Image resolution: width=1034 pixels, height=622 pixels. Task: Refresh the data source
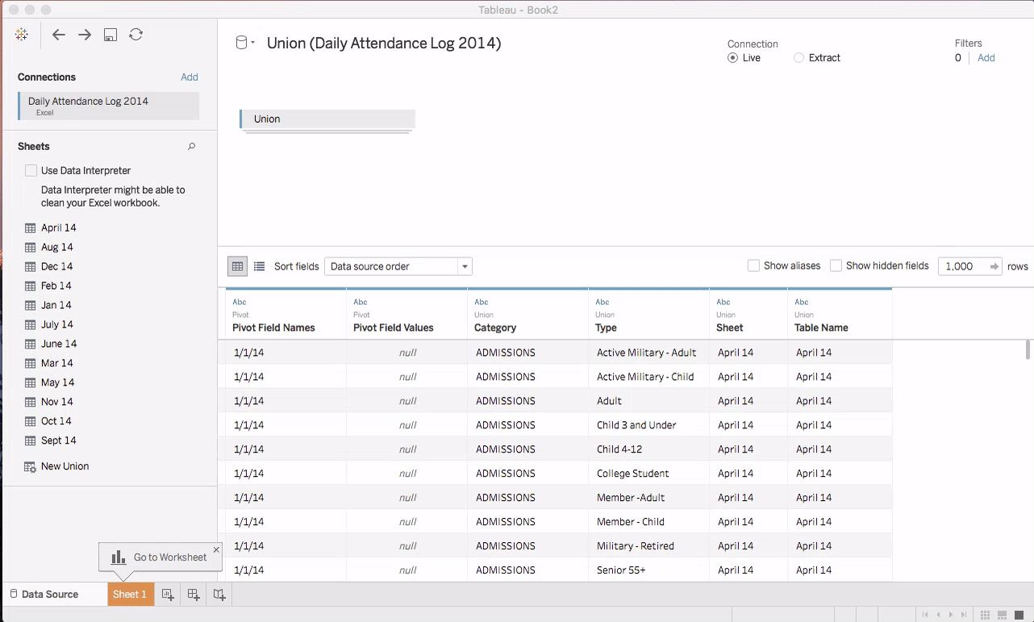[x=136, y=35]
